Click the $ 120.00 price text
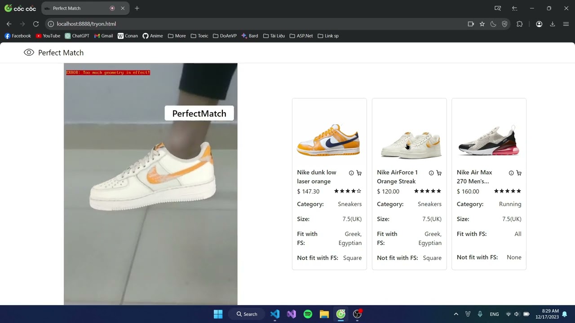The width and height of the screenshot is (575, 323). (388, 192)
